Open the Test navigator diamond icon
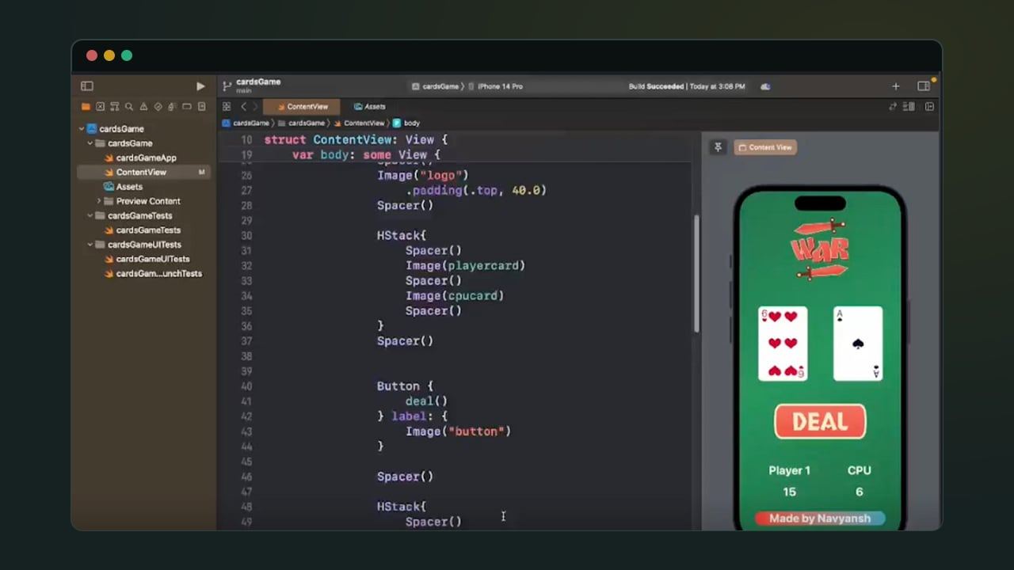This screenshot has height=570, width=1014. coord(158,107)
